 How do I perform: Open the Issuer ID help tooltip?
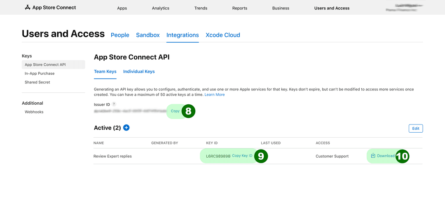click(114, 104)
